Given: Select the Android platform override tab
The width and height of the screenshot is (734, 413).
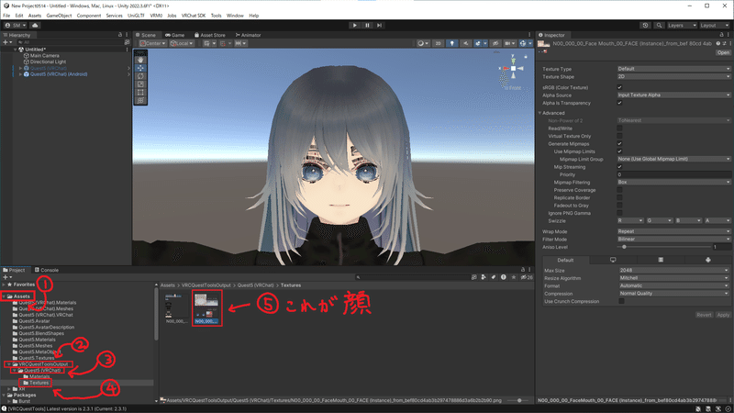Looking at the screenshot, I should point(707,260).
